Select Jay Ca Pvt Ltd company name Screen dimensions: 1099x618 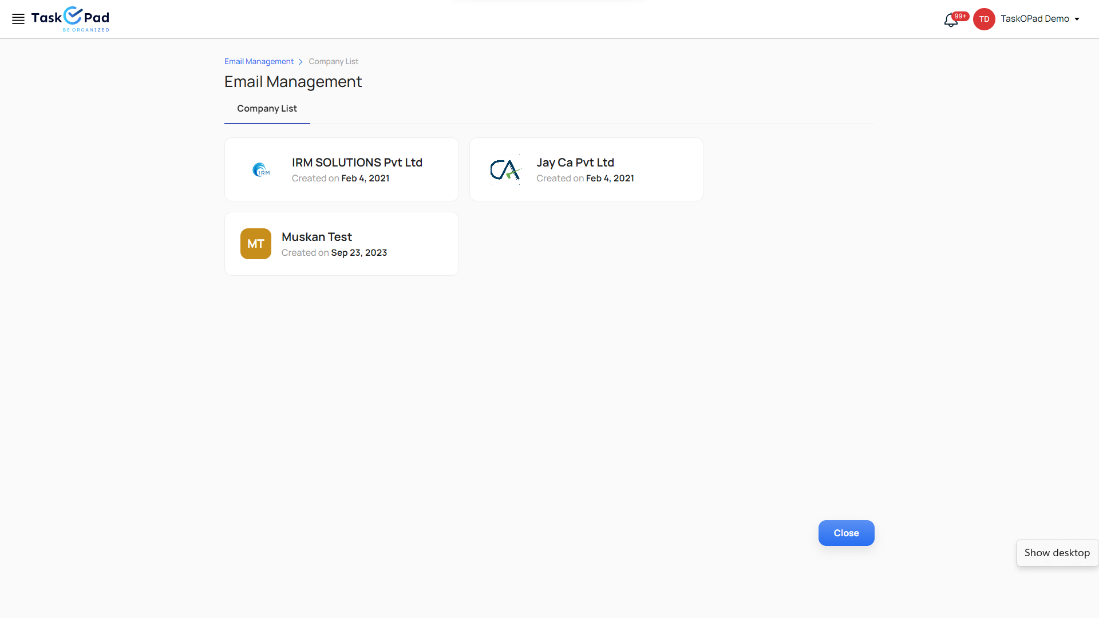(575, 163)
